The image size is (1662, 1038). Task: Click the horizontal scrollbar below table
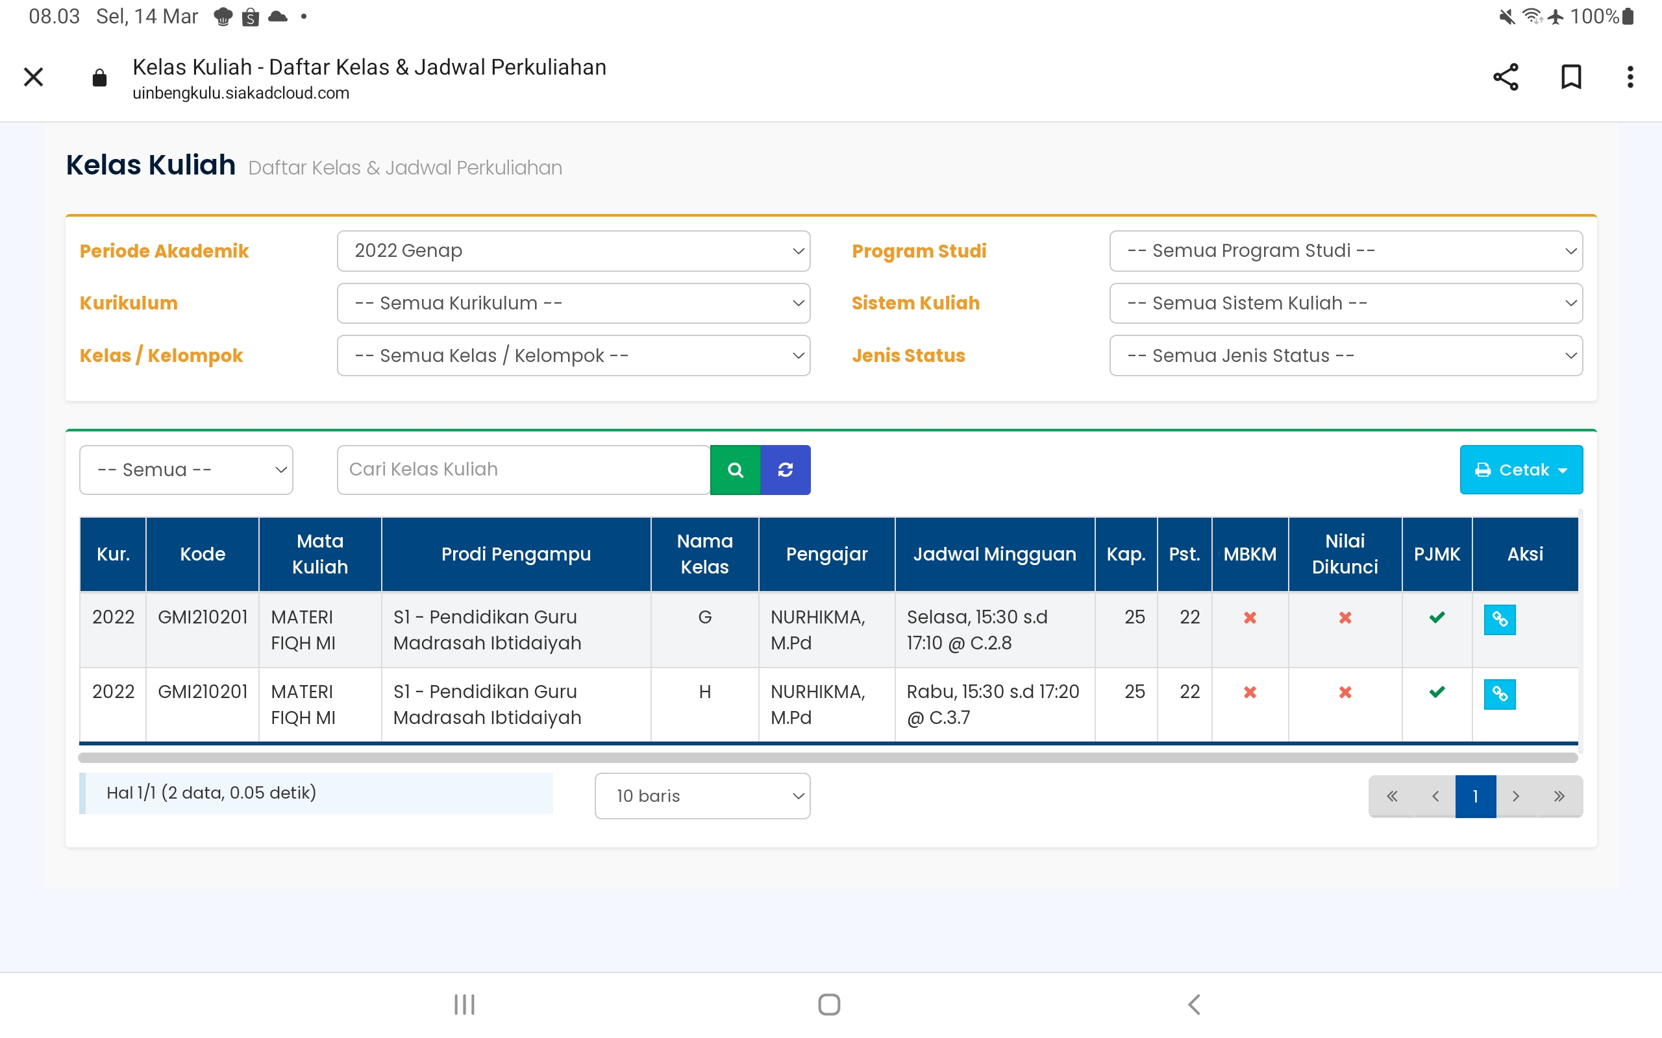[828, 757]
